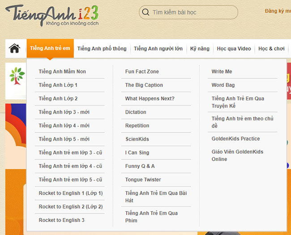Open 'Funny Q & A'

pos(140,166)
